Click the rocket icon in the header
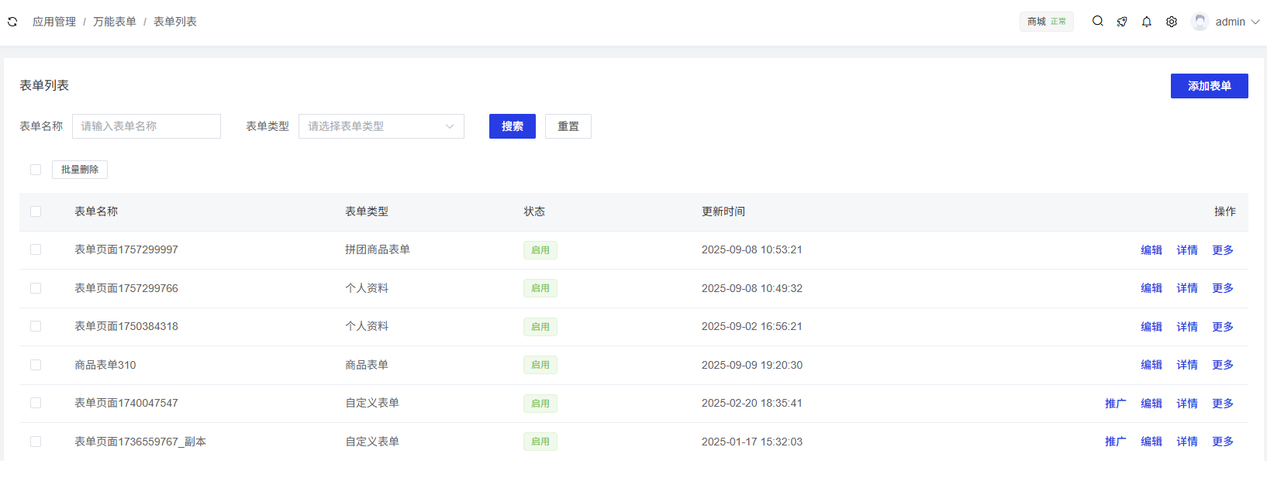The image size is (1267, 502). 1122,22
